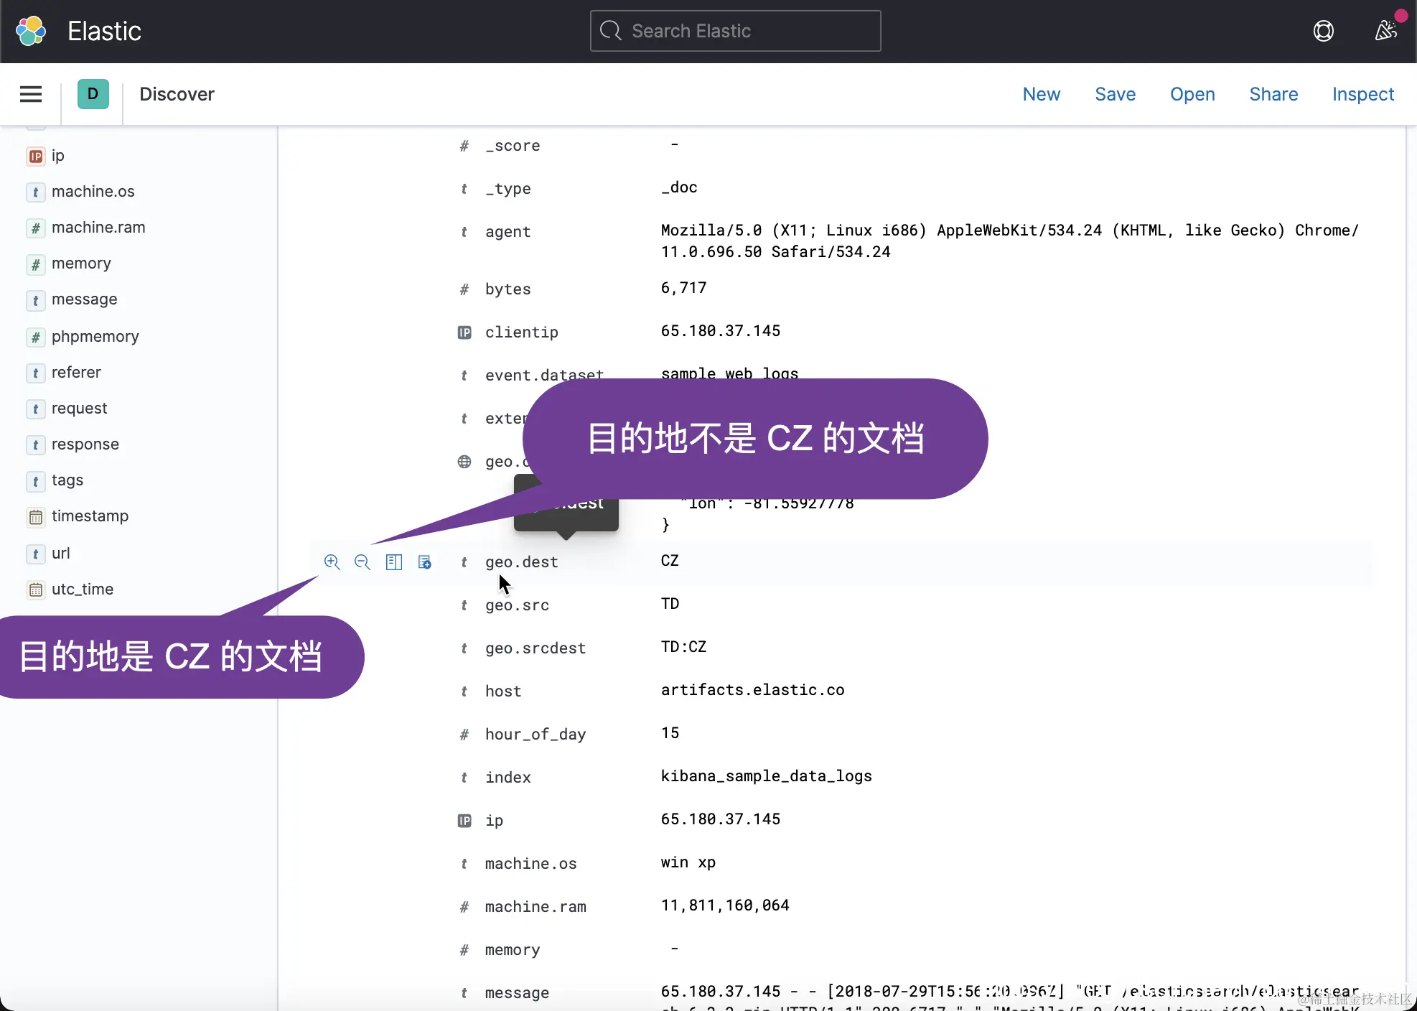Click the Discover breadcrumb
The height and width of the screenshot is (1011, 1417).
[x=177, y=94]
